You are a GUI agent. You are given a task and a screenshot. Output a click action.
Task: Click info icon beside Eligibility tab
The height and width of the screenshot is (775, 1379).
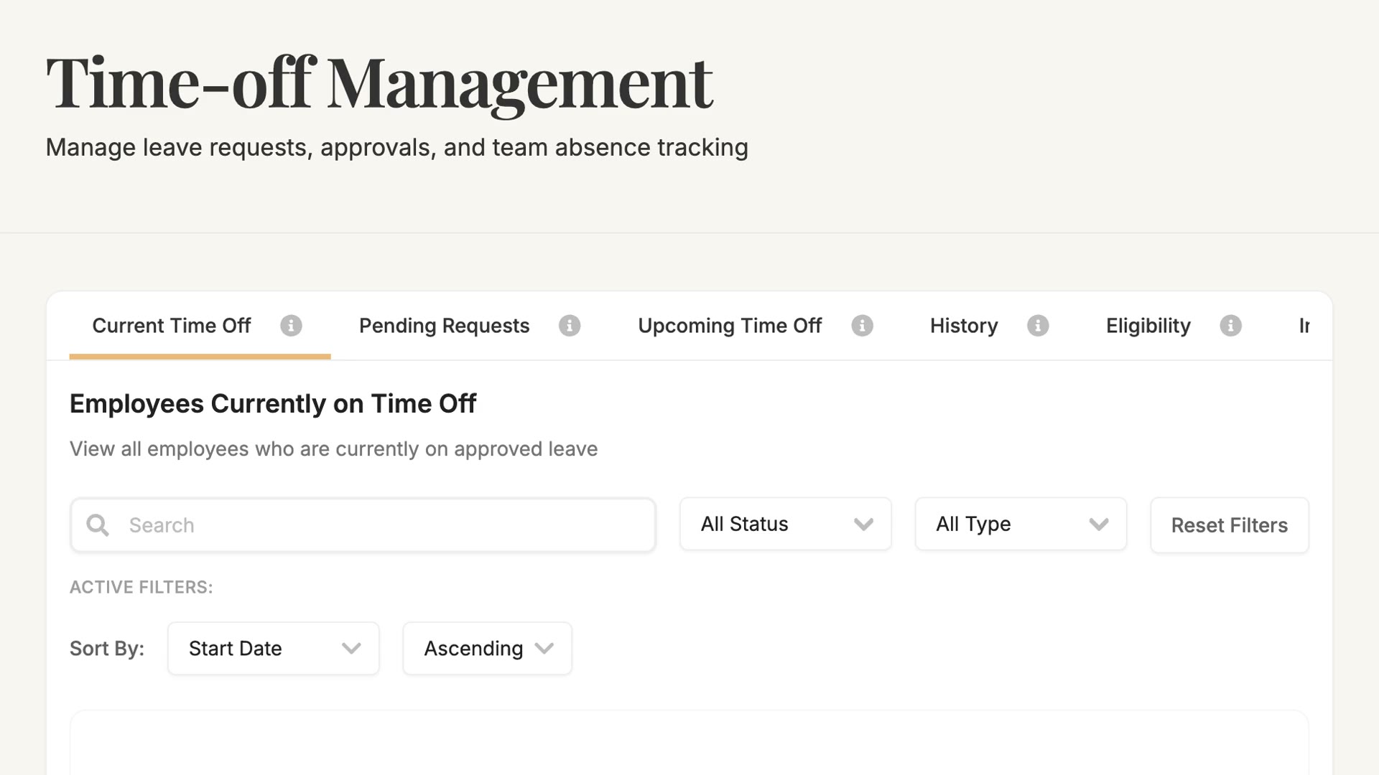pos(1231,326)
